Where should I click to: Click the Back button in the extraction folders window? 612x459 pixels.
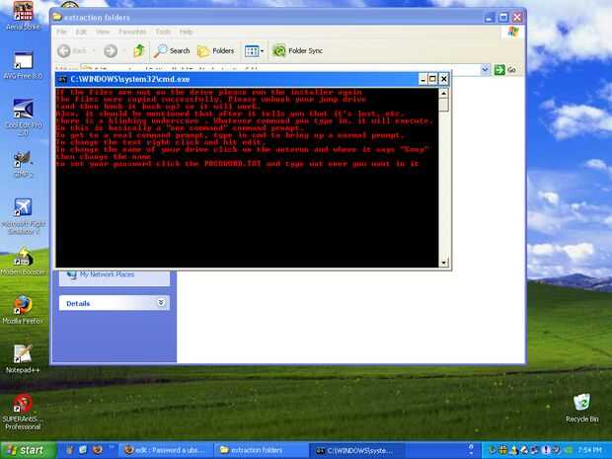[x=72, y=50]
